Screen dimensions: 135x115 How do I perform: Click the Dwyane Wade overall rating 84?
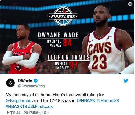(67, 42)
